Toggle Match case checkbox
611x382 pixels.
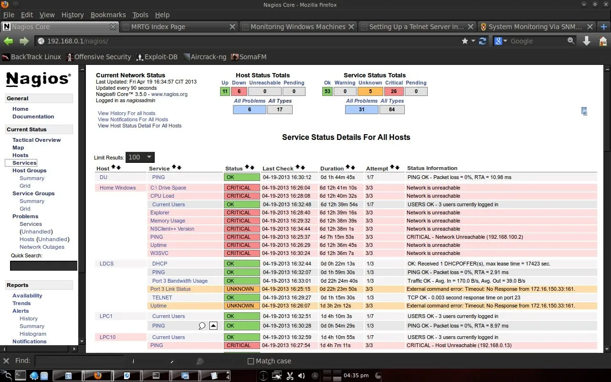251,361
